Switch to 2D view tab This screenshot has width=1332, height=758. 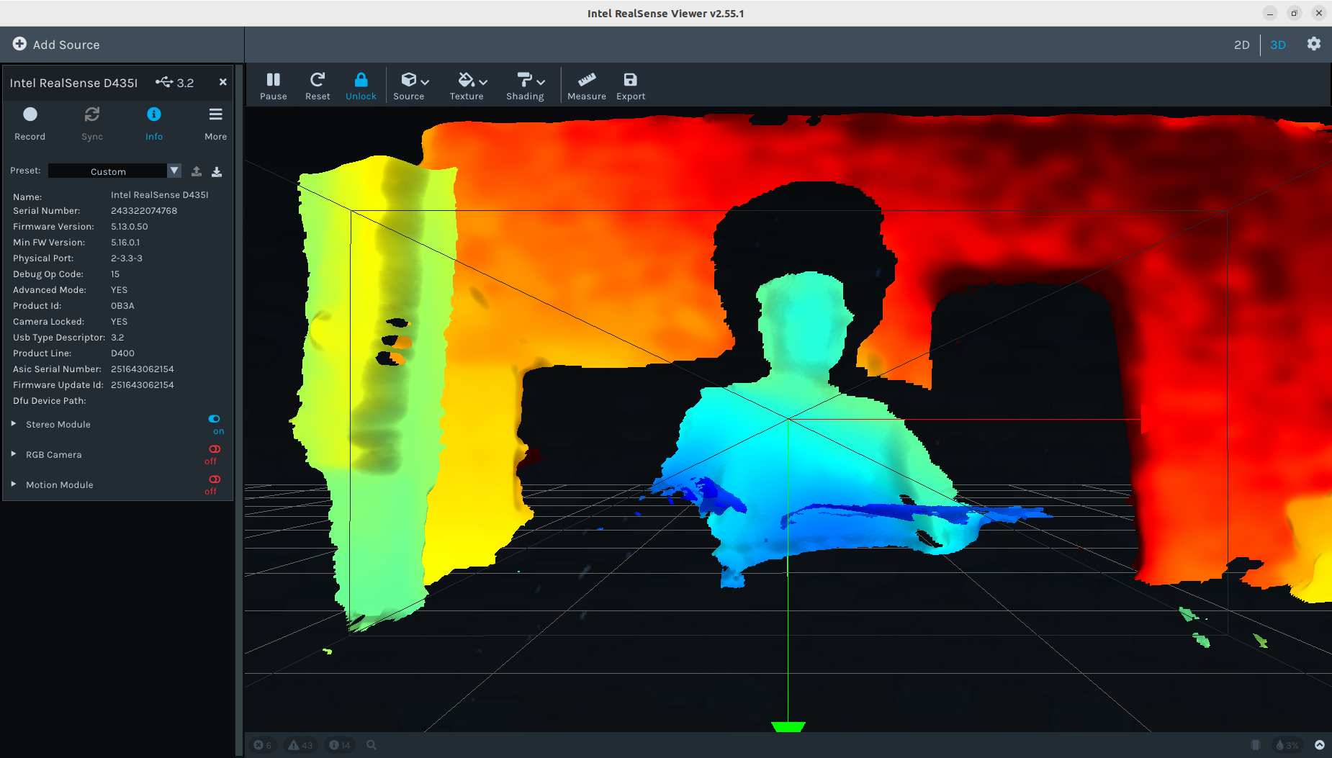pos(1241,45)
